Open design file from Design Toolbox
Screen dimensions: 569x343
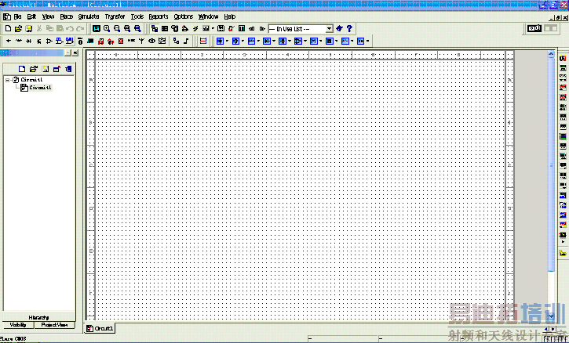coord(34,69)
